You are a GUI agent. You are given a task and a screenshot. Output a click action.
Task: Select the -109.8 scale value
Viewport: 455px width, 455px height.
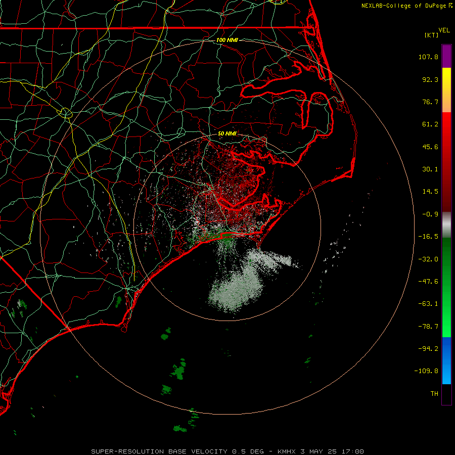[426, 371]
